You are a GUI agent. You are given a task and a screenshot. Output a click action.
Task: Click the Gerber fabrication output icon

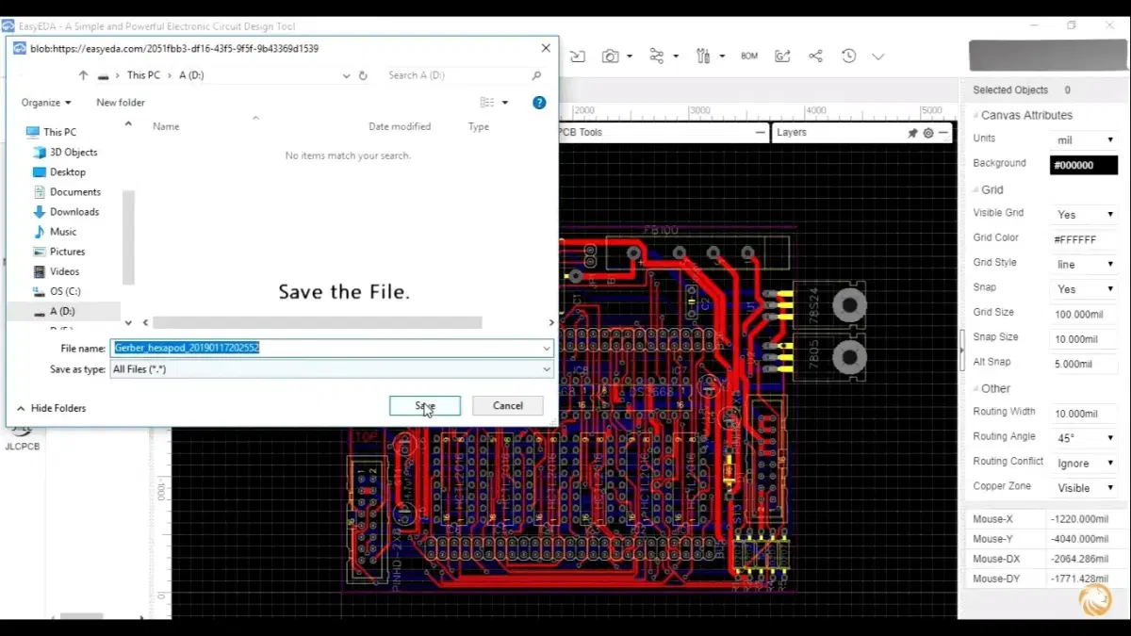coord(782,57)
